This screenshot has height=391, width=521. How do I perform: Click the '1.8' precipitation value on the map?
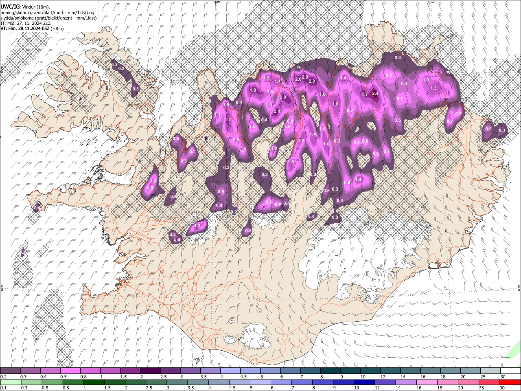pos(253,90)
